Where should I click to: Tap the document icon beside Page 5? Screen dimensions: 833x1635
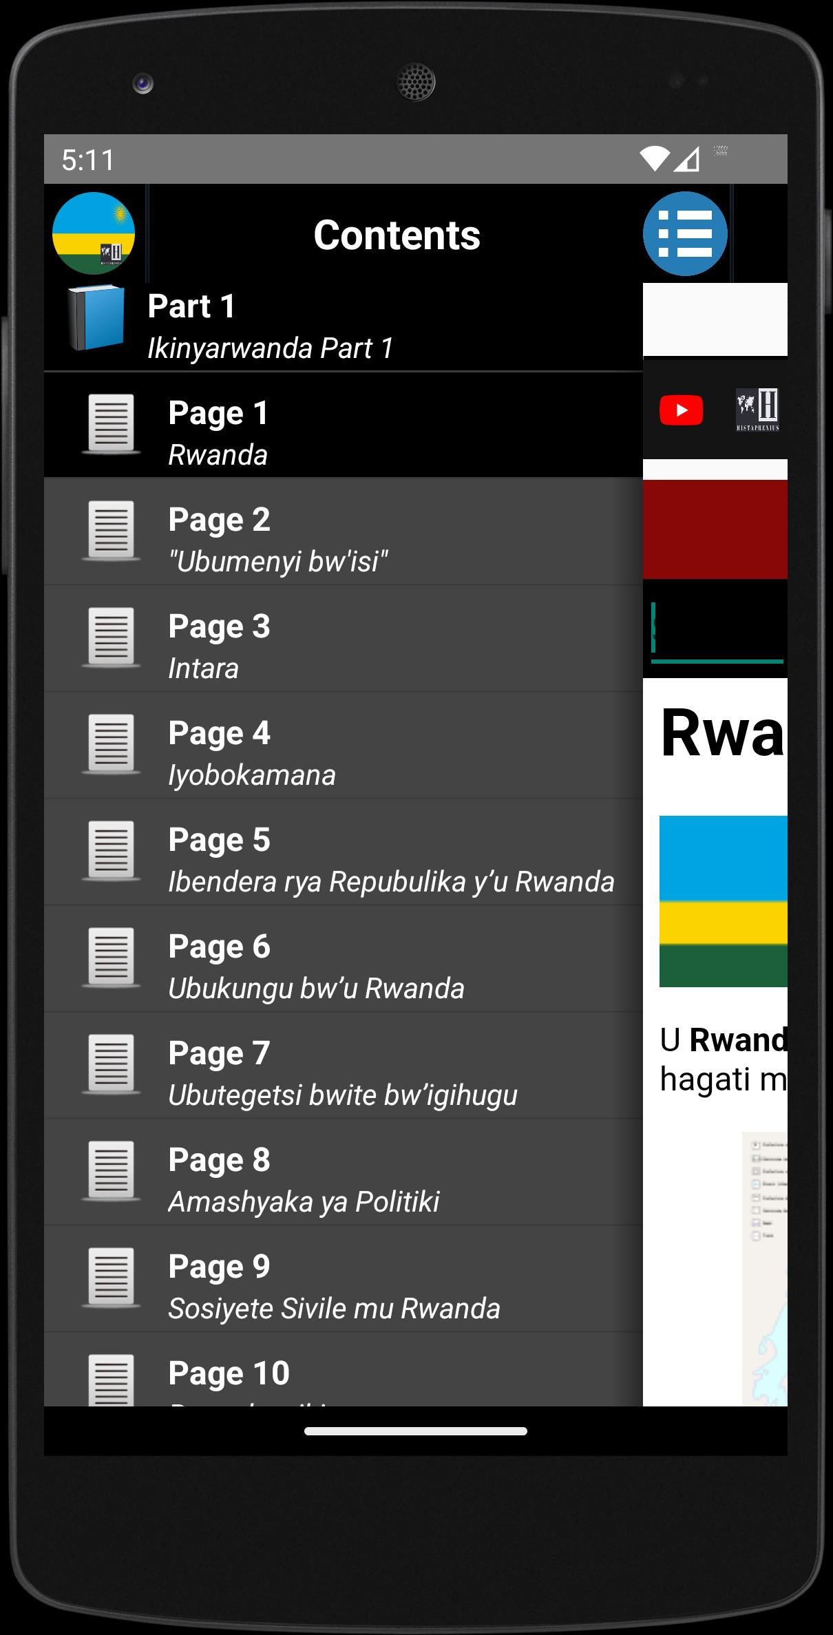point(111,851)
